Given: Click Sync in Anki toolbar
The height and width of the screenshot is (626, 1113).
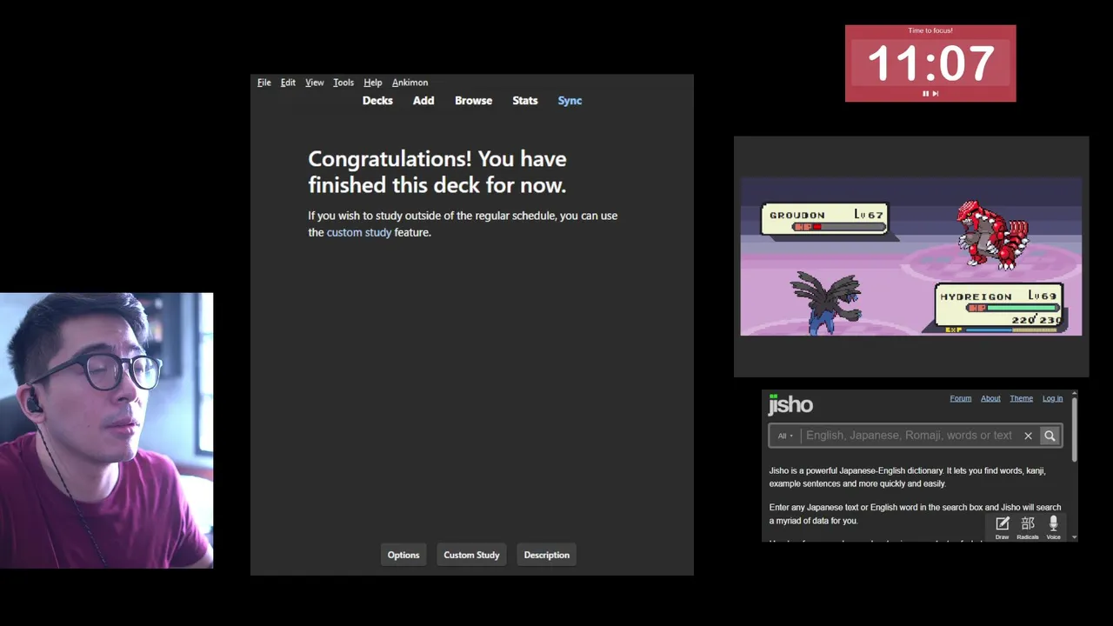Looking at the screenshot, I should pos(570,101).
